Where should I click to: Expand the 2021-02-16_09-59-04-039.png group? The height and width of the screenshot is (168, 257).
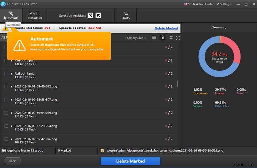coord(11,113)
